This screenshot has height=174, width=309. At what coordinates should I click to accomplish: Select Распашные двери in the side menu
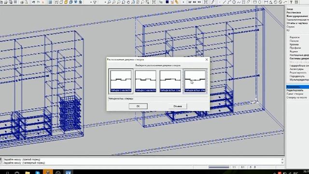coord(299,55)
